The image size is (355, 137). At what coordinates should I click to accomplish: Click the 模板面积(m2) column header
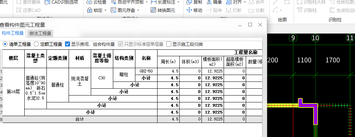(x=213, y=62)
